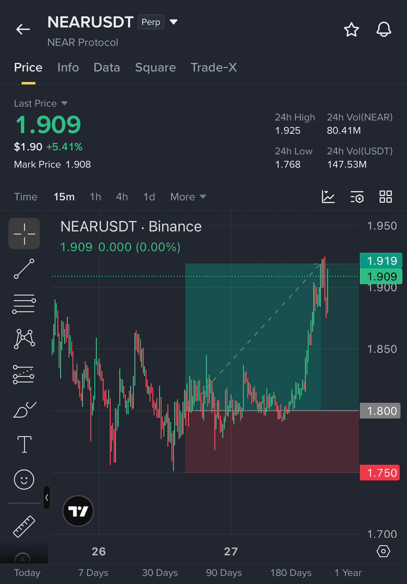Select the XABCD pattern tool
Viewport: 407px width, 584px height.
point(24,339)
